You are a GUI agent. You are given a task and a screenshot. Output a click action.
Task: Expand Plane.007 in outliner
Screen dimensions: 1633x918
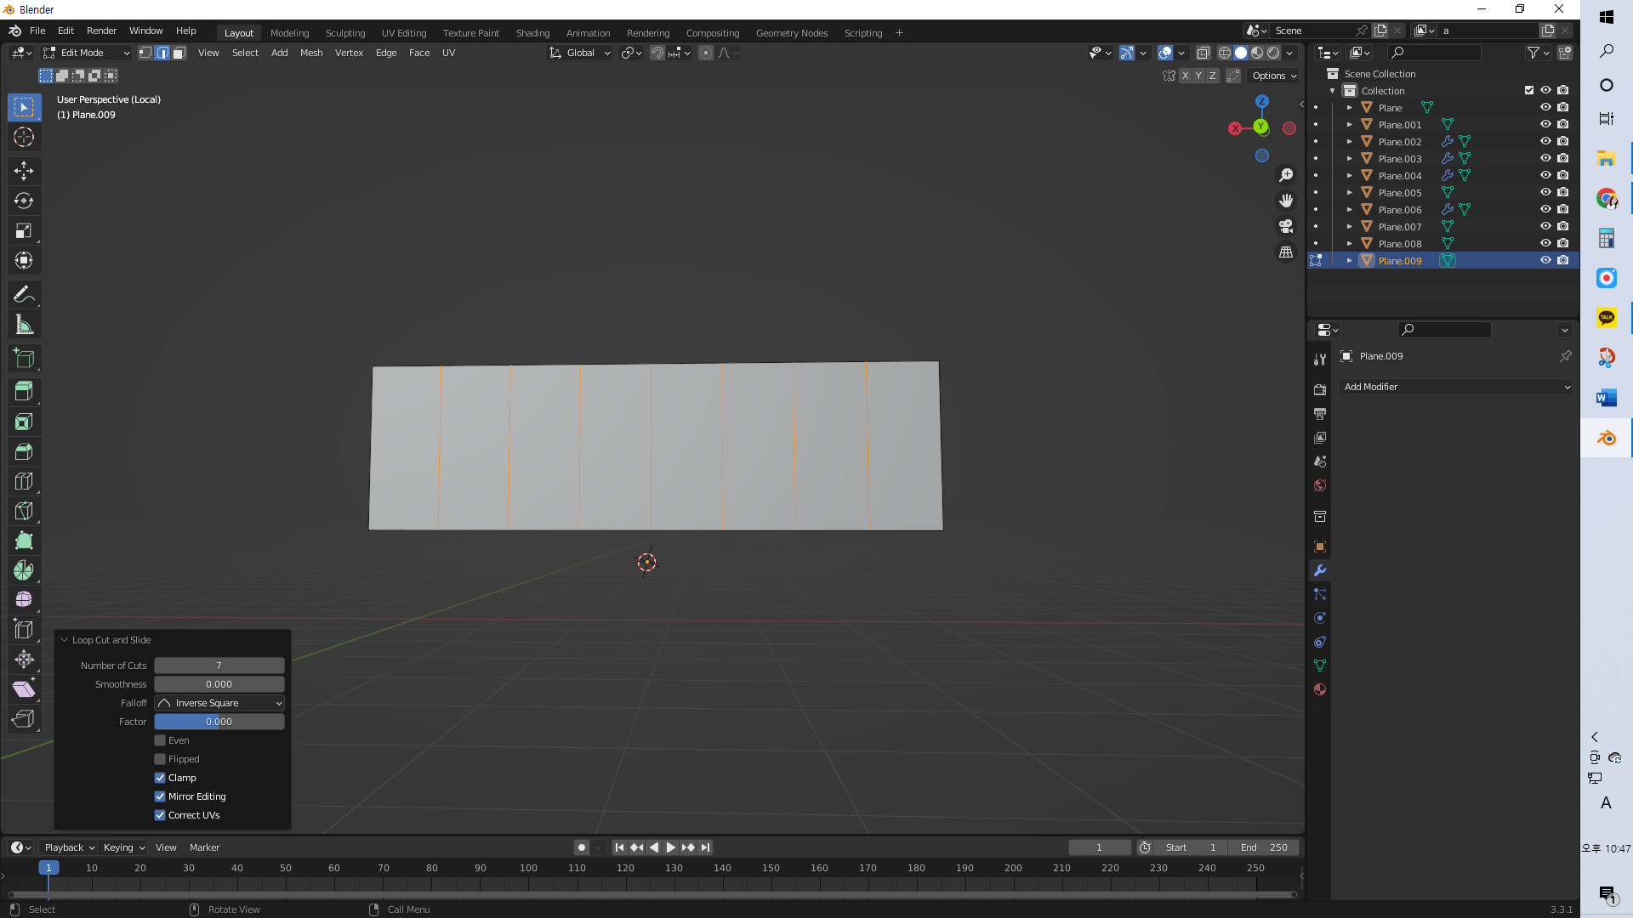[1349, 227]
